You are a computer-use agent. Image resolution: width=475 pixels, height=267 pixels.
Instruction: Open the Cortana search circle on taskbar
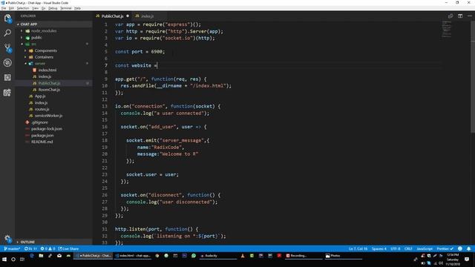coord(13,260)
